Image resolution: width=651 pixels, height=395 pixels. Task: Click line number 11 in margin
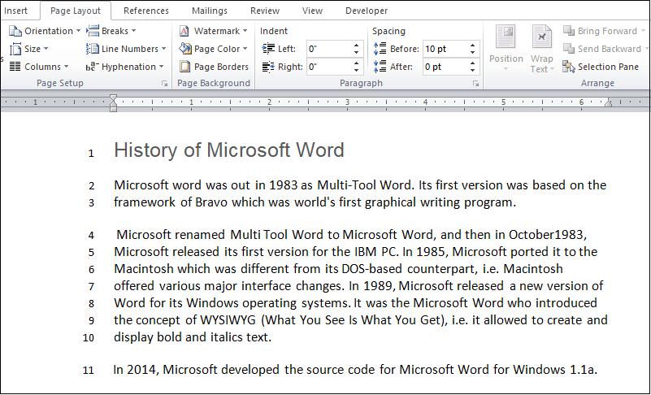89,370
